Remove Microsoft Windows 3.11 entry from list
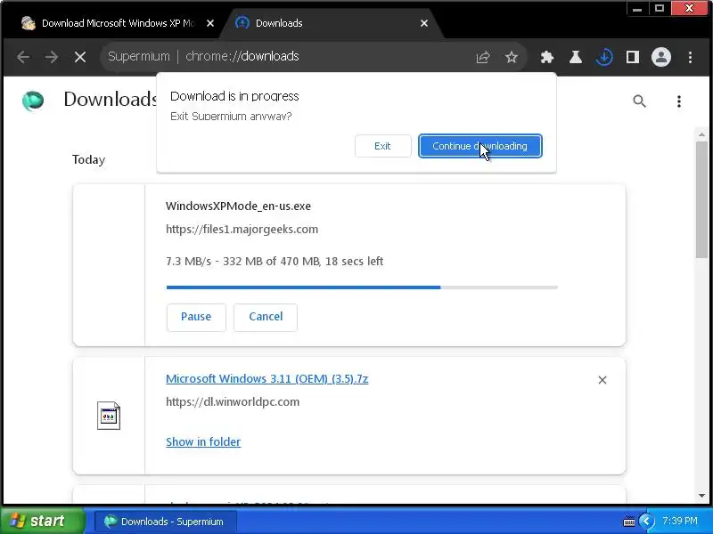 coord(602,380)
